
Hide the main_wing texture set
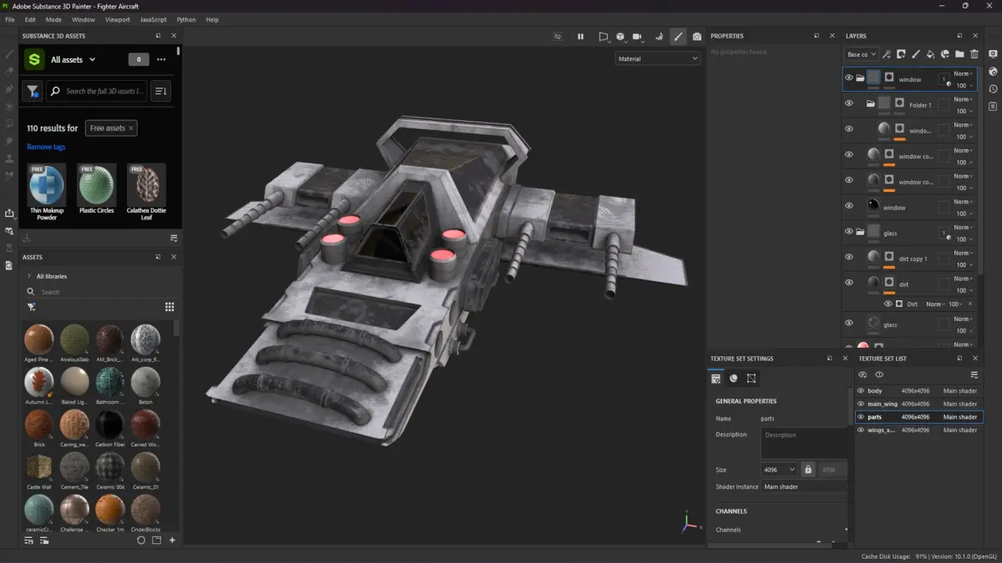(861, 404)
